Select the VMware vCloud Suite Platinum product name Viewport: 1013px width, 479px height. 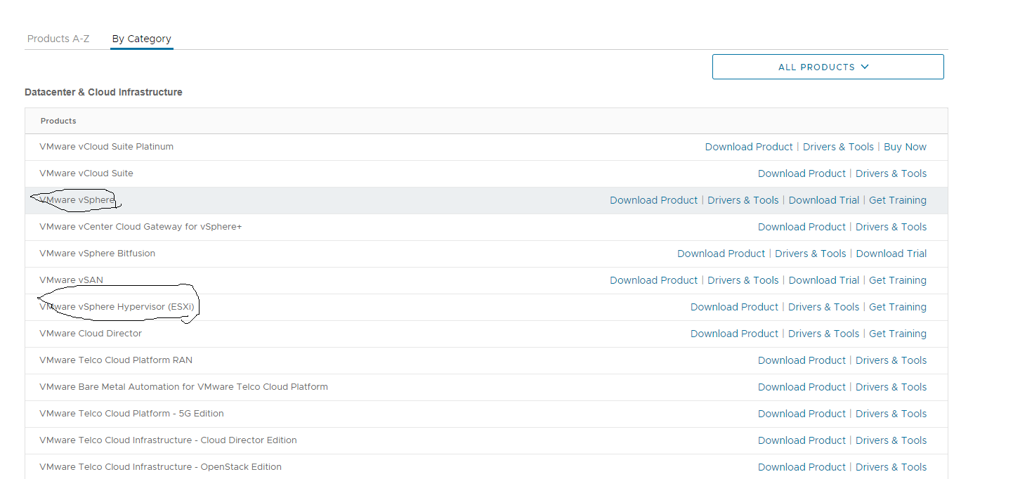[x=106, y=147]
